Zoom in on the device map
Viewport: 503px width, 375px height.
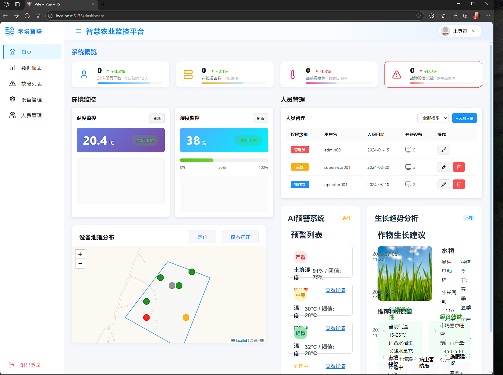(80, 254)
